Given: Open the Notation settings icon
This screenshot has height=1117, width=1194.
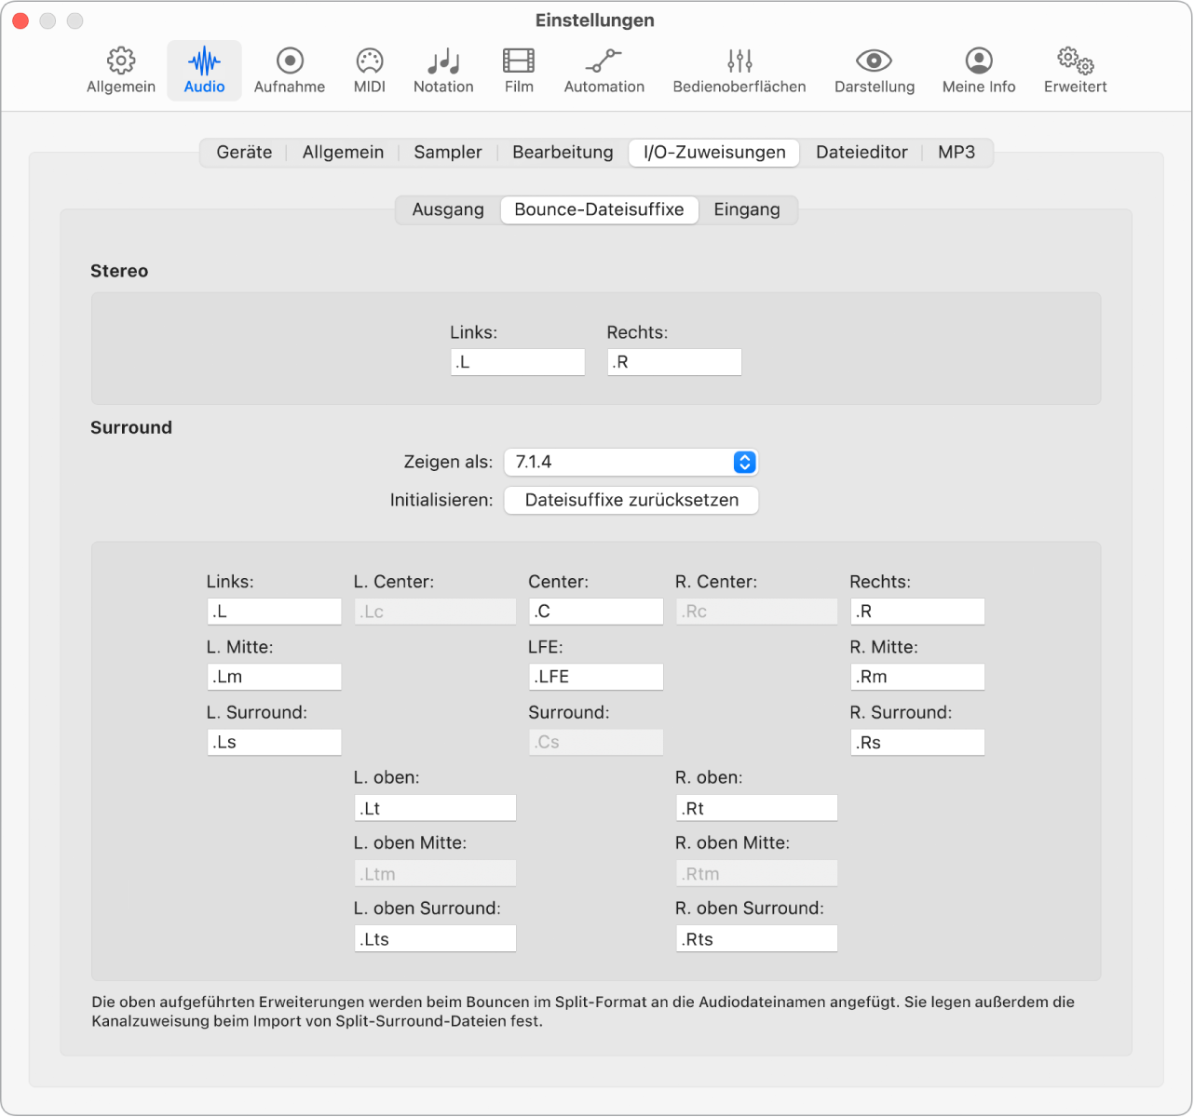Looking at the screenshot, I should [x=443, y=70].
